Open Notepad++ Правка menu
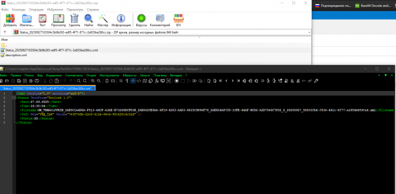396x194 pixels. pyautogui.click(x=16, y=75)
